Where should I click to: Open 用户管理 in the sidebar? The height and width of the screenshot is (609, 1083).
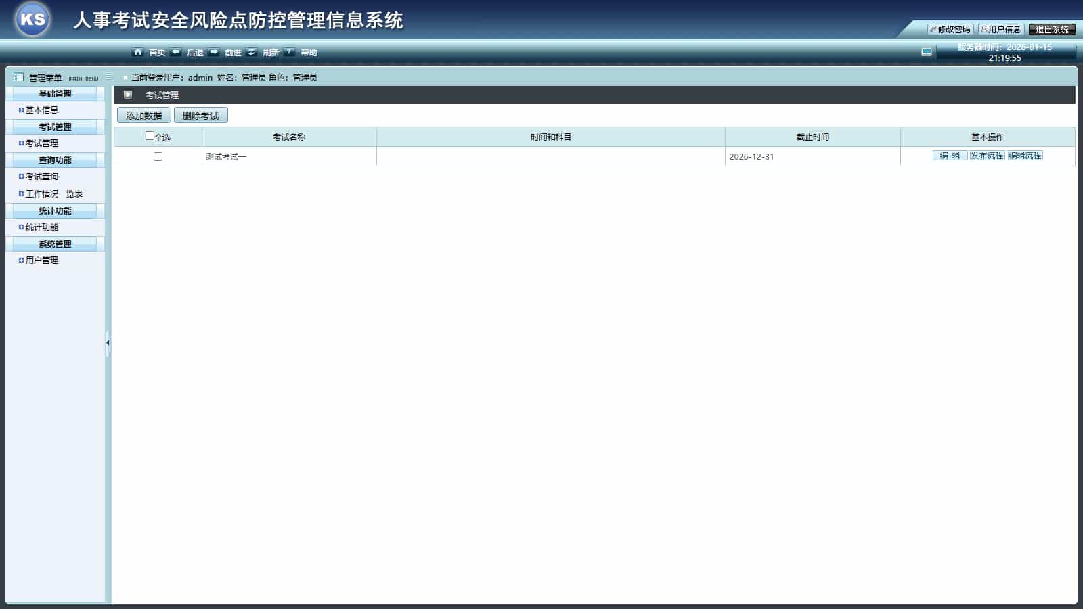(42, 261)
